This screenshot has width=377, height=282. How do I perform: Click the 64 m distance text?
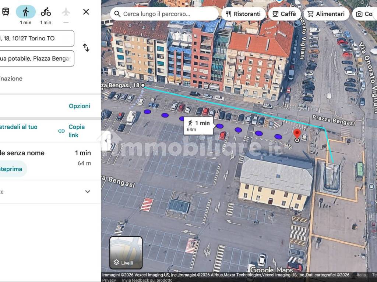point(84,163)
